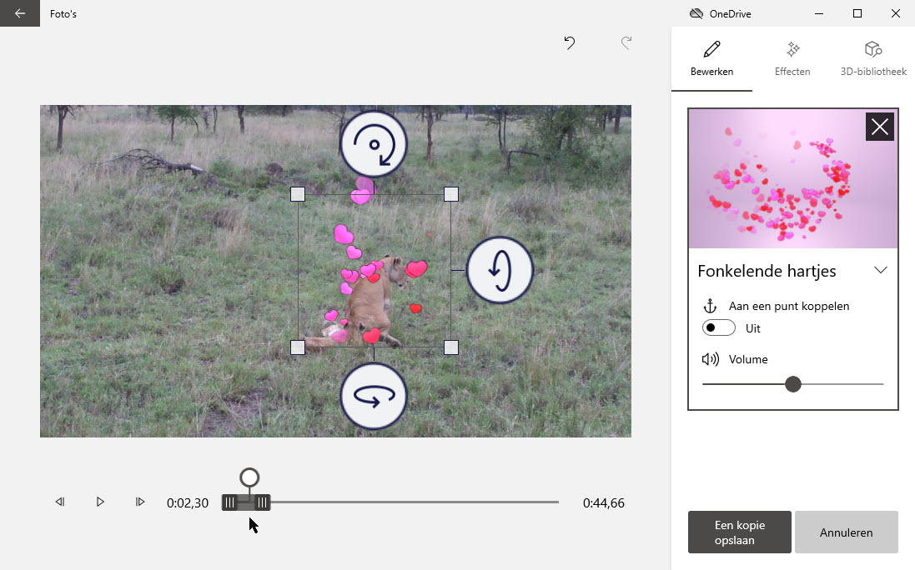This screenshot has height=570, width=915.
Task: Click the top rotation handle of the effect
Action: point(374,144)
